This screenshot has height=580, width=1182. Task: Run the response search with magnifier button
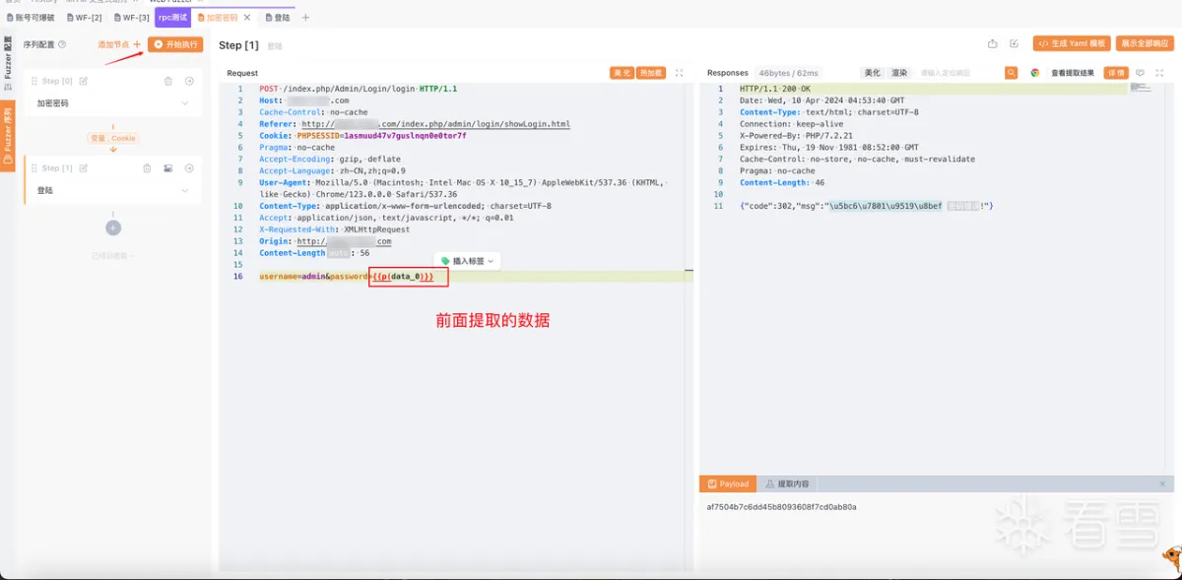[1012, 73]
